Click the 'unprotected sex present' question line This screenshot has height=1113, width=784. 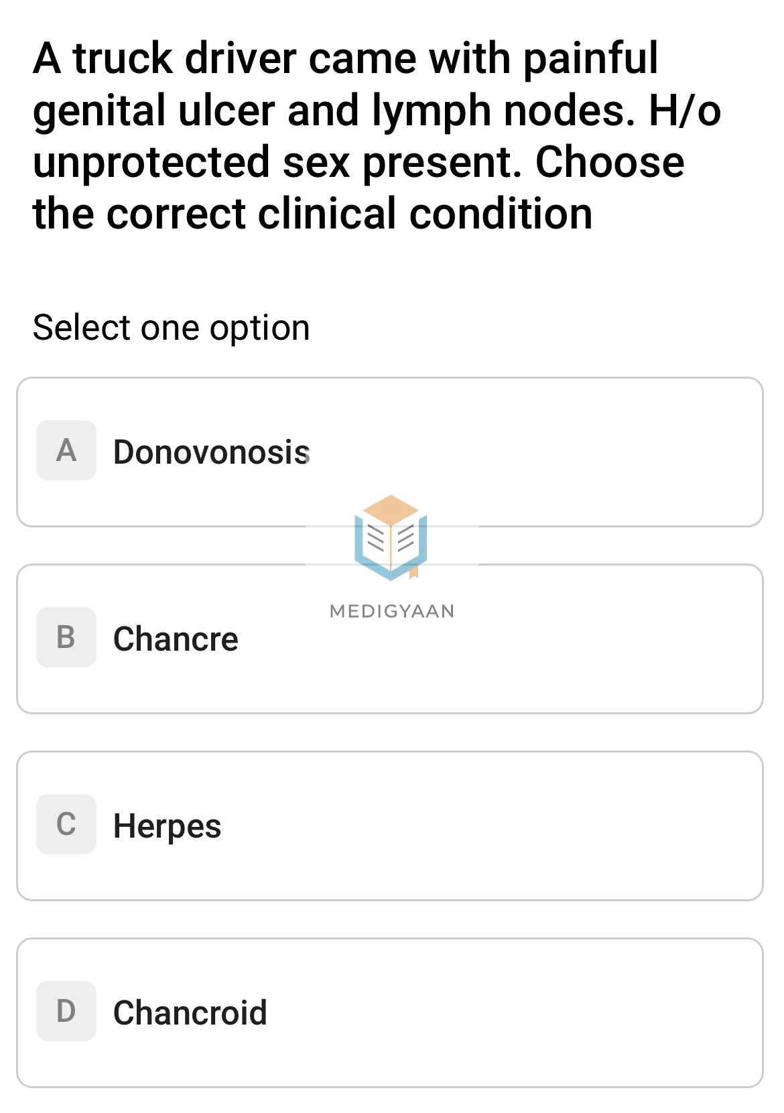[276, 162]
